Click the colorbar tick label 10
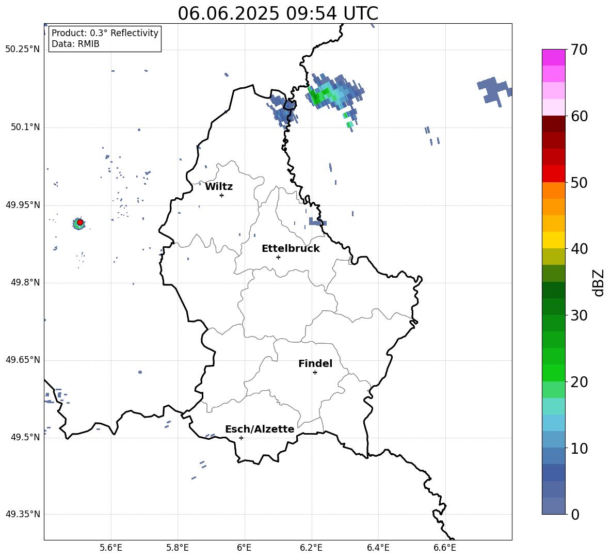This screenshot has height=558, width=611. [x=579, y=448]
